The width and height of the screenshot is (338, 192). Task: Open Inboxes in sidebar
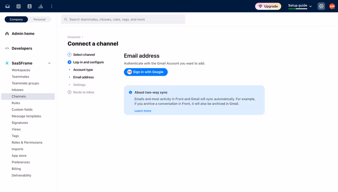pyautogui.click(x=18, y=90)
